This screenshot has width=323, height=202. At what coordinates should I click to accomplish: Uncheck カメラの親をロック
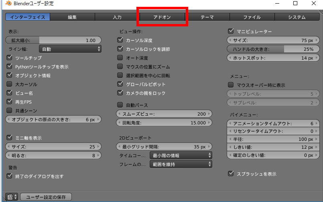pyautogui.click(x=120, y=93)
